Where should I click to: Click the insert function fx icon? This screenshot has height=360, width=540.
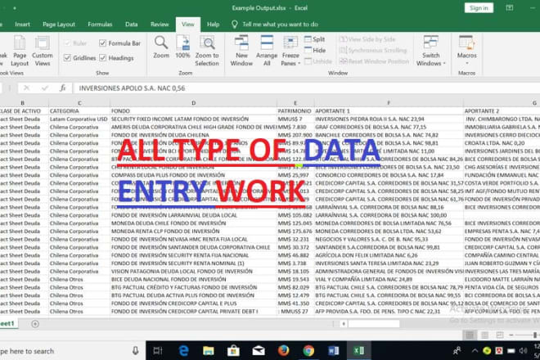(62, 88)
